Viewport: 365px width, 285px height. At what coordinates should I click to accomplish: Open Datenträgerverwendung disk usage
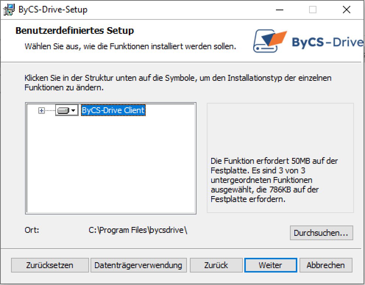(138, 265)
